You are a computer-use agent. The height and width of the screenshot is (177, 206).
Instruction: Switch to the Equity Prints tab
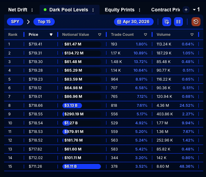coord(120,10)
